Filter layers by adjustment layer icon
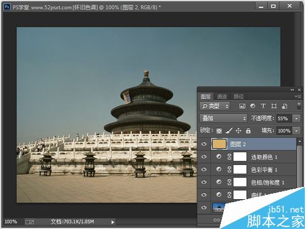This screenshot has width=305, height=229. pyautogui.click(x=253, y=106)
